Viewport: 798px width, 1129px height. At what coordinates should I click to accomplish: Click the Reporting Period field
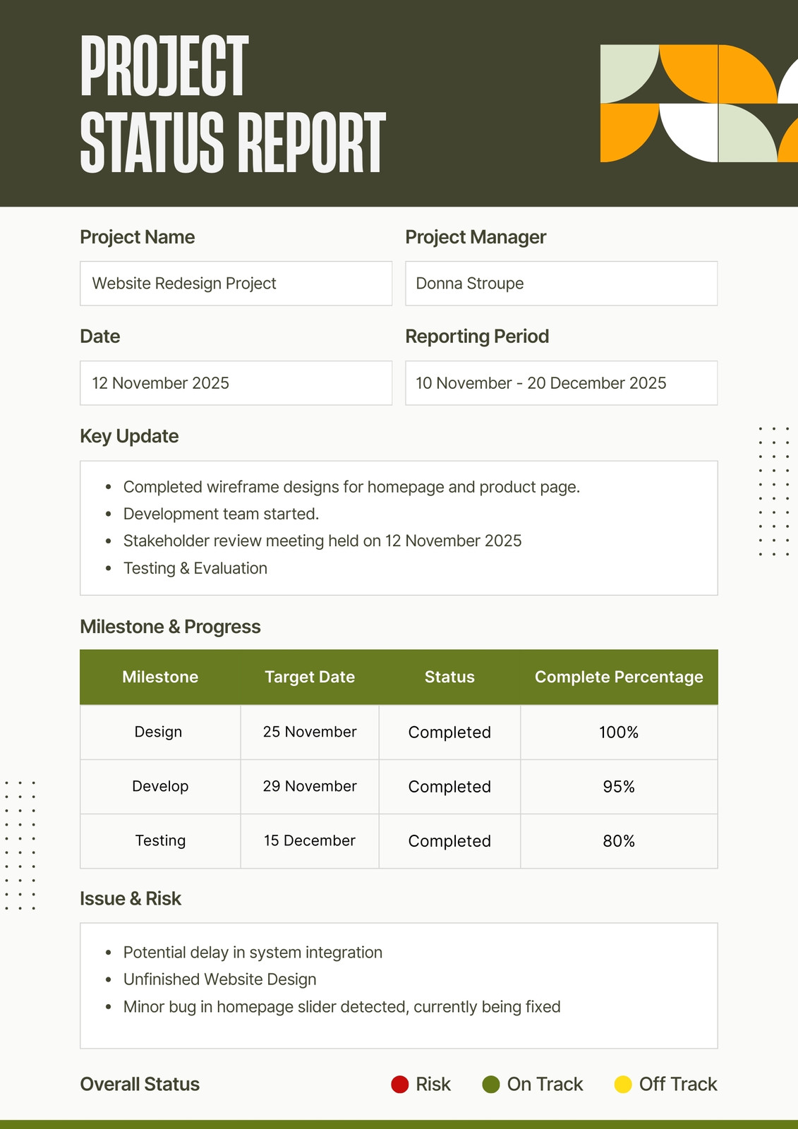[561, 383]
